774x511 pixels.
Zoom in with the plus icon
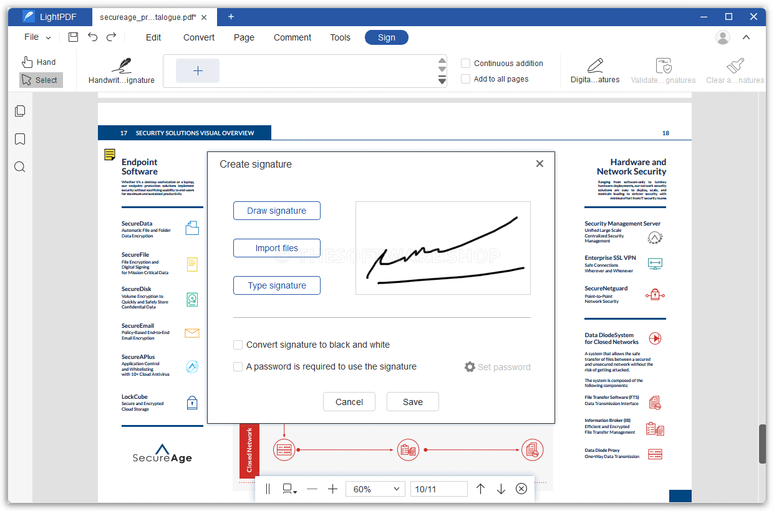(x=332, y=489)
